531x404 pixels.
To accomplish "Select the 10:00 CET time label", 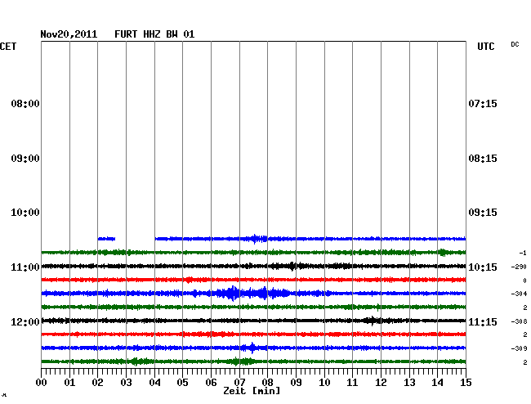I will pyautogui.click(x=25, y=213).
